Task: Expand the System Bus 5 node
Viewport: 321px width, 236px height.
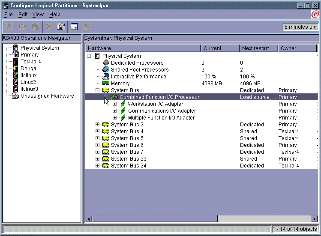Action: point(97,138)
